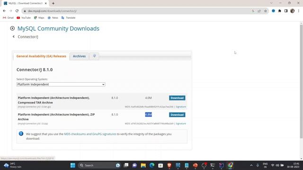Viewport: 303px width, 170px height.
Task: Open the Chrome three-dot menu
Action: pyautogui.click(x=299, y=11)
